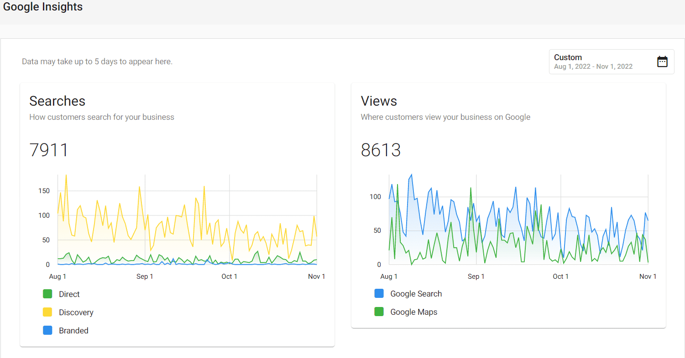
Task: Click the Oct 1 label on Searches chart
Action: (229, 276)
